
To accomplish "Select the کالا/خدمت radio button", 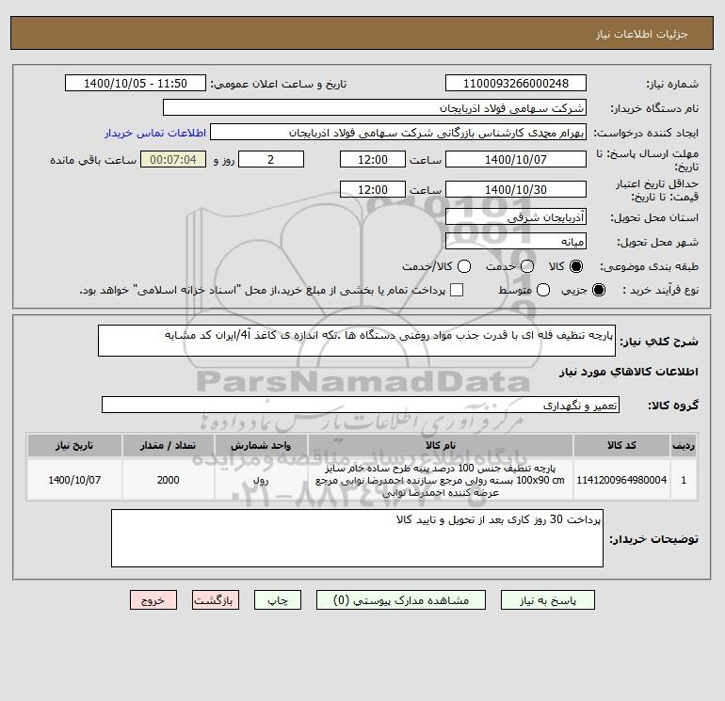I will point(464,266).
